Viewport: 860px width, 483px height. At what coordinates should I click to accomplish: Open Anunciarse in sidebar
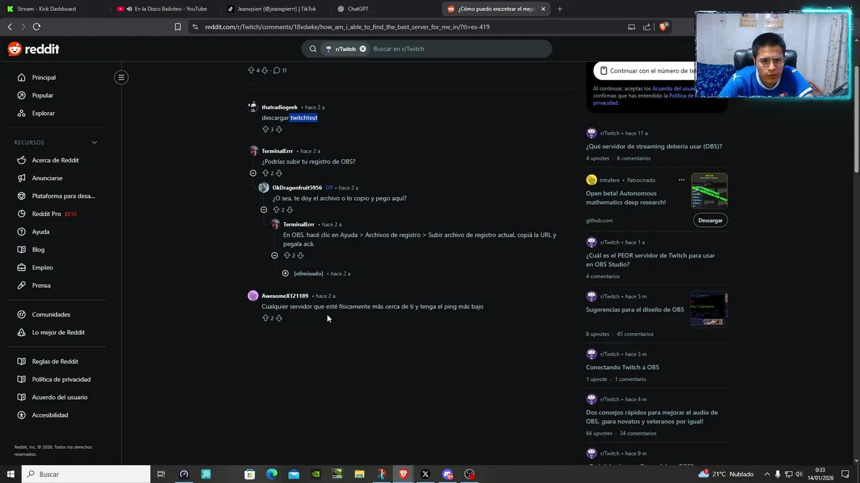pos(47,178)
